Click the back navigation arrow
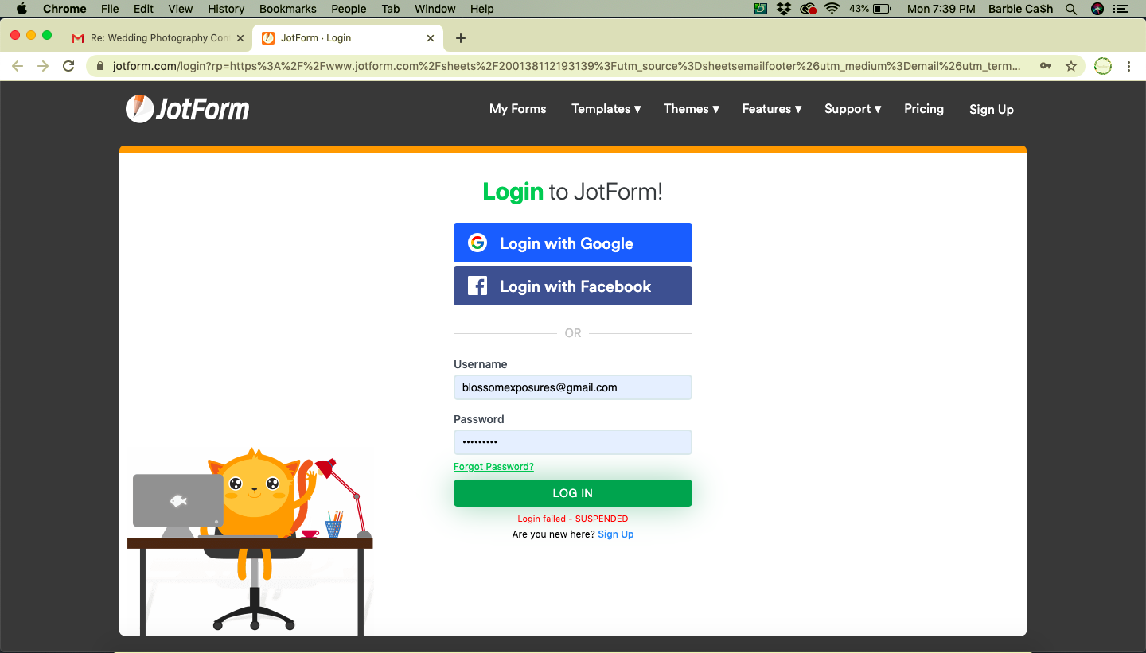 [18, 66]
